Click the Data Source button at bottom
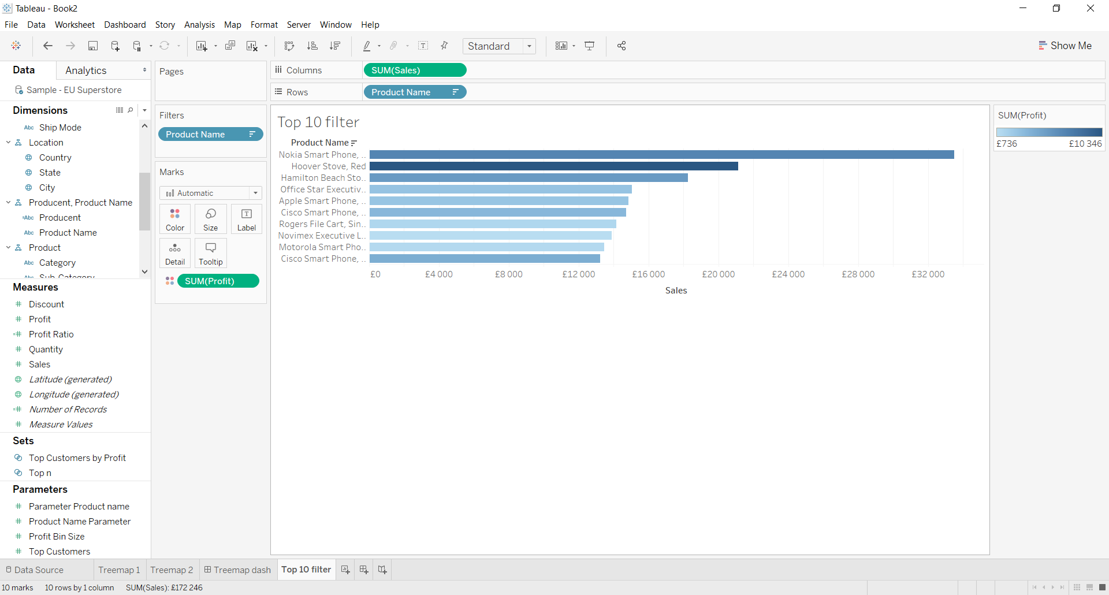This screenshot has width=1109, height=595. pos(34,570)
